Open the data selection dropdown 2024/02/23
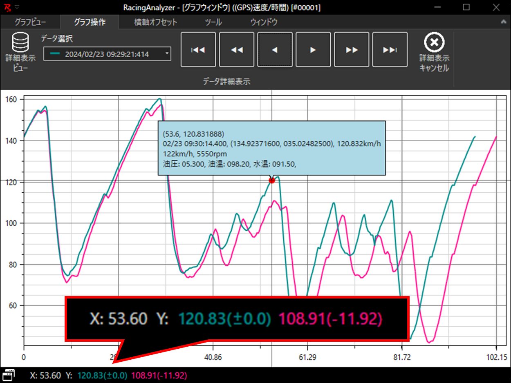 107,54
